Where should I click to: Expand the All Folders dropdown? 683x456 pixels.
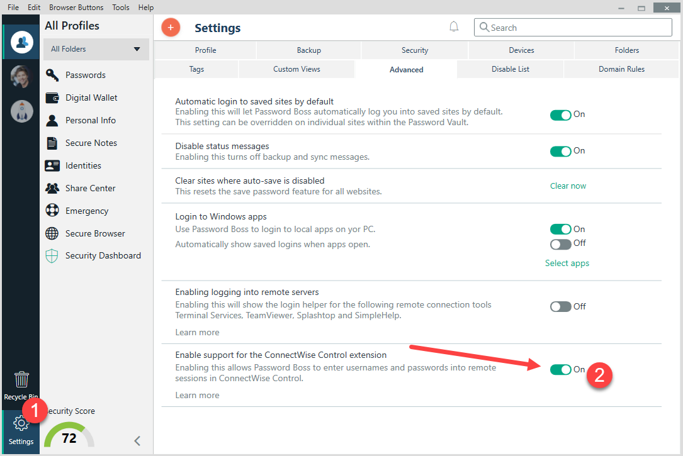tap(96, 49)
